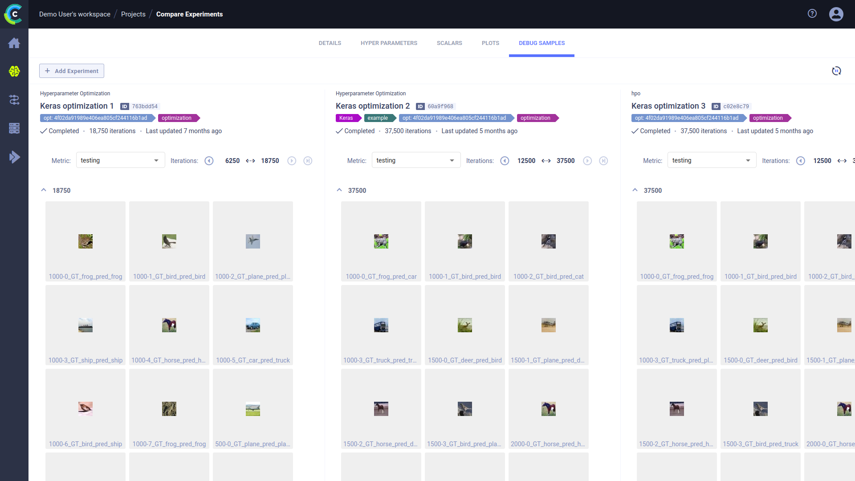Viewport: 855px width, 481px height.
Task: Open the Projects brain icon in sidebar
Action: (x=14, y=71)
